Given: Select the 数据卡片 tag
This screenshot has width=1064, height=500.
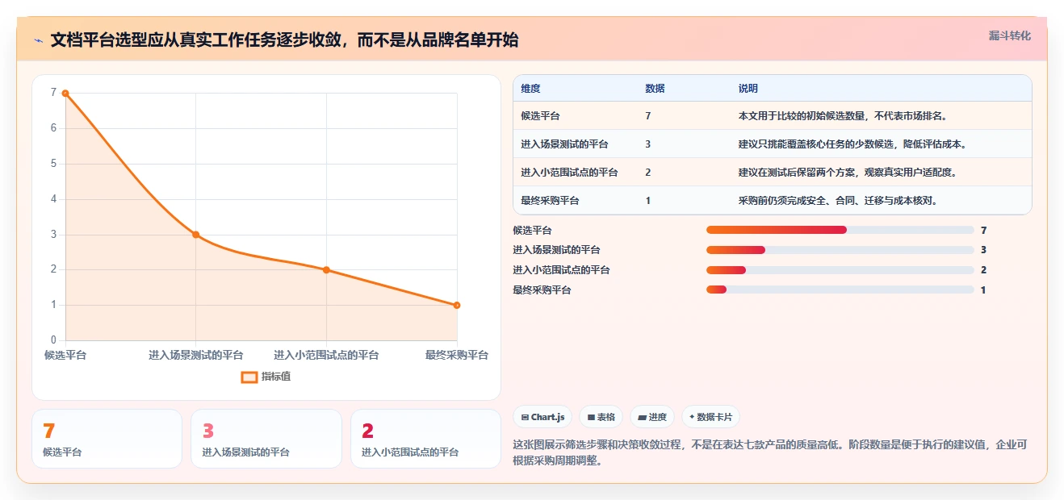Looking at the screenshot, I should 710,417.
